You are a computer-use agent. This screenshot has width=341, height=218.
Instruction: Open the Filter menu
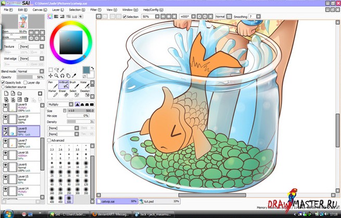point(96,10)
